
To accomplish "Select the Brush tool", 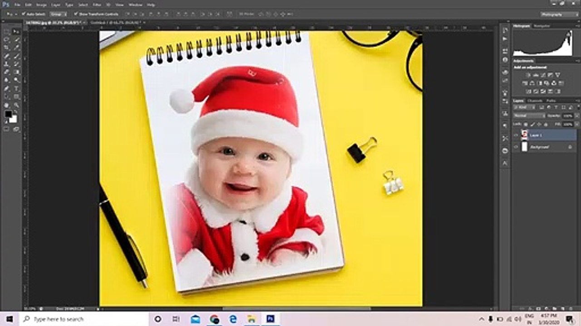I will pos(16,57).
